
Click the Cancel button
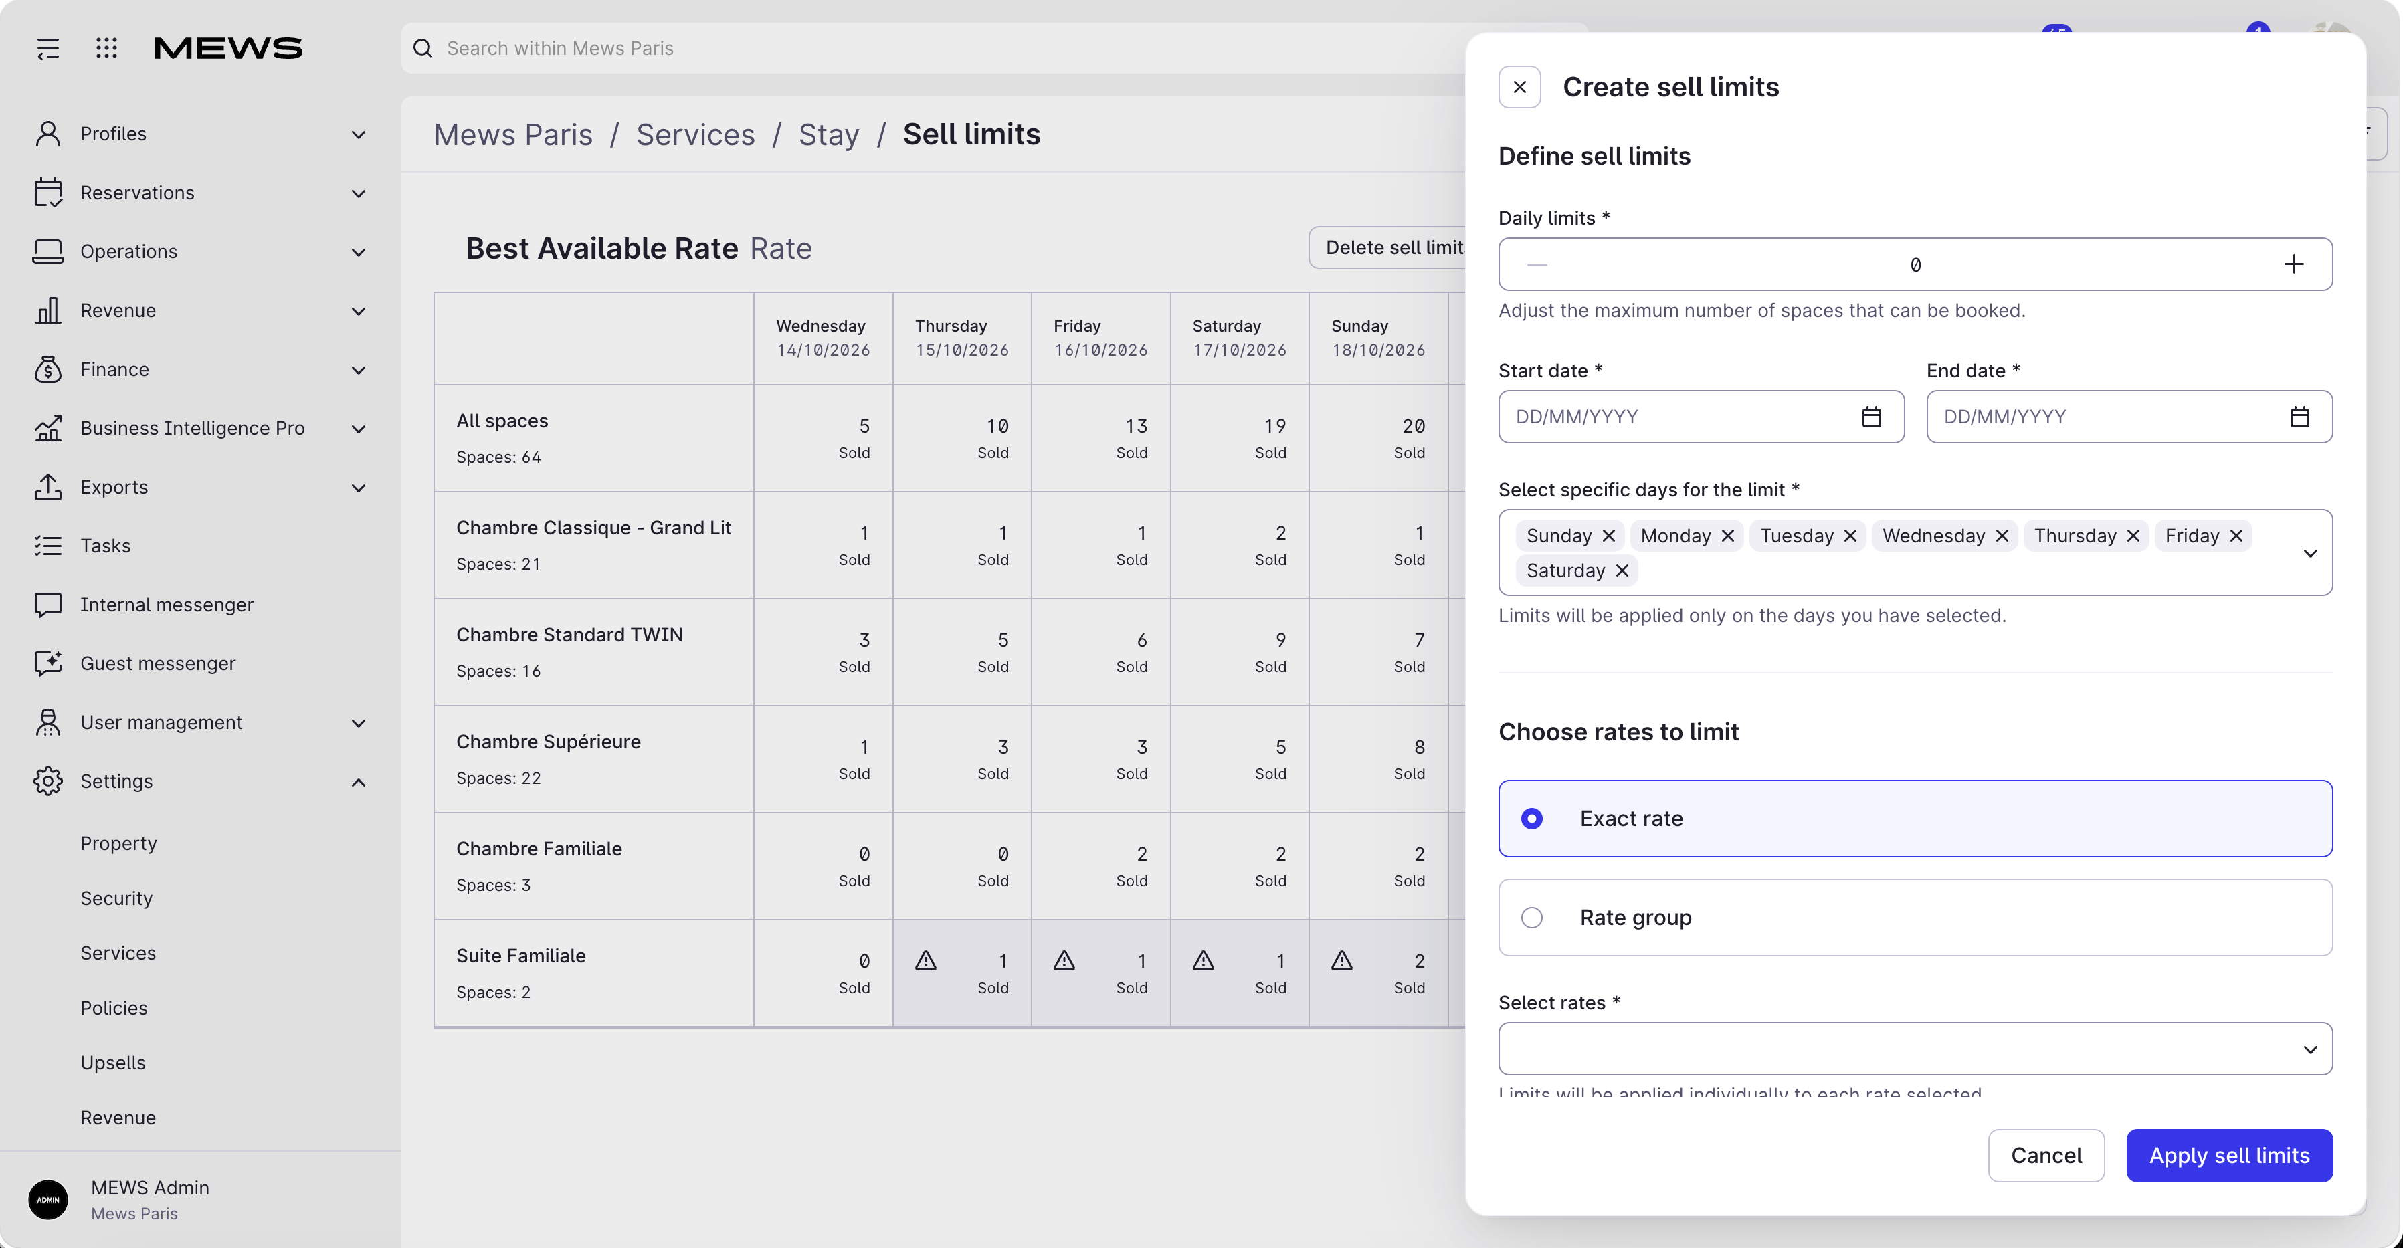2046,1156
